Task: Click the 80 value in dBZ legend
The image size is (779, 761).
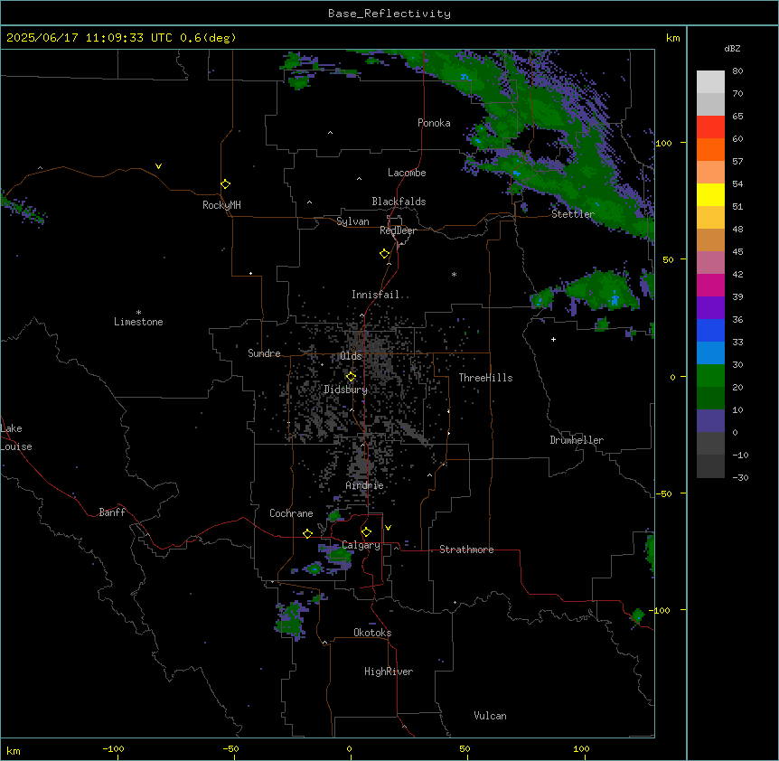Action: pyautogui.click(x=737, y=71)
